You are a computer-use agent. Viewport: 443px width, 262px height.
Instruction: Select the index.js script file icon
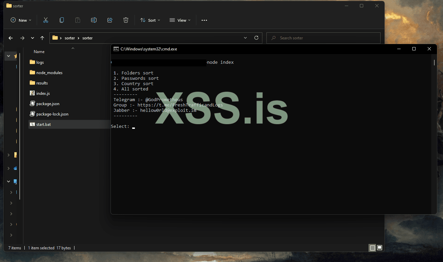[32, 93]
